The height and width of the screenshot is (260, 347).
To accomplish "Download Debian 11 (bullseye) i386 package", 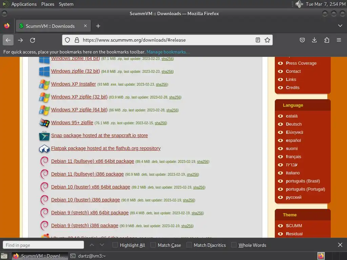I will (x=87, y=174).
